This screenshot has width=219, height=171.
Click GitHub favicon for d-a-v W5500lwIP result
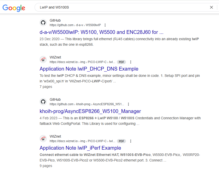point(43,23)
